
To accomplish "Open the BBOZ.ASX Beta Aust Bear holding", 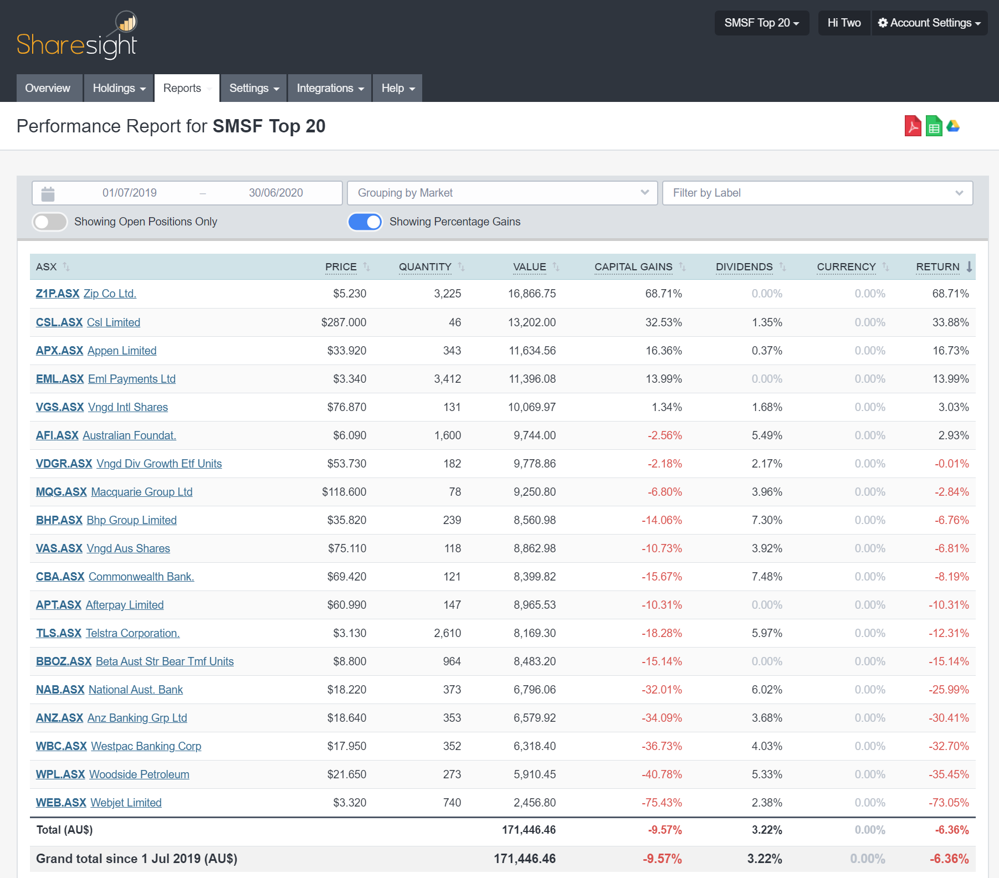I will pos(135,662).
